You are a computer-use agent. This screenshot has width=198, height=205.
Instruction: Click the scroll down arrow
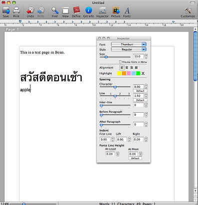pos(195,191)
